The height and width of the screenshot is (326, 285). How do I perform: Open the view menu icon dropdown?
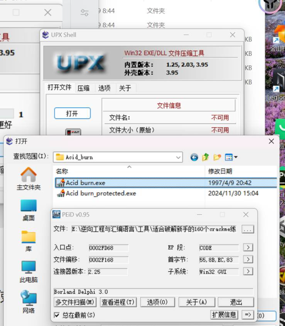(x=231, y=157)
